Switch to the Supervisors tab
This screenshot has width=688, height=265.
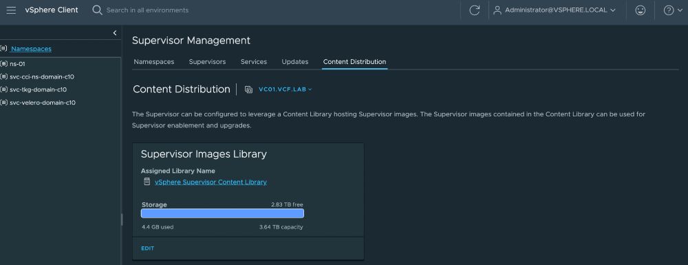click(x=207, y=62)
